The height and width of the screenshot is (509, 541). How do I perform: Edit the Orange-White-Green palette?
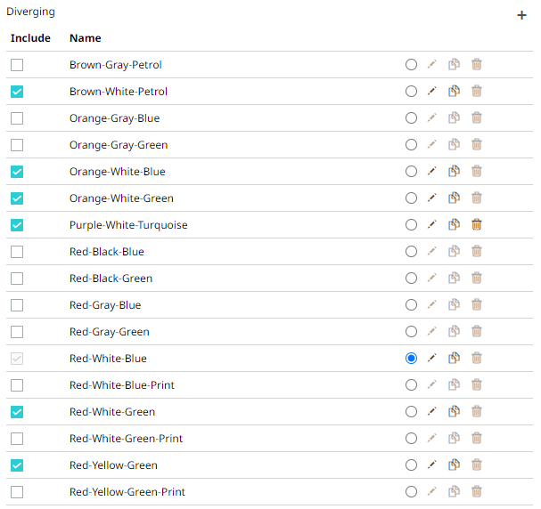[432, 198]
